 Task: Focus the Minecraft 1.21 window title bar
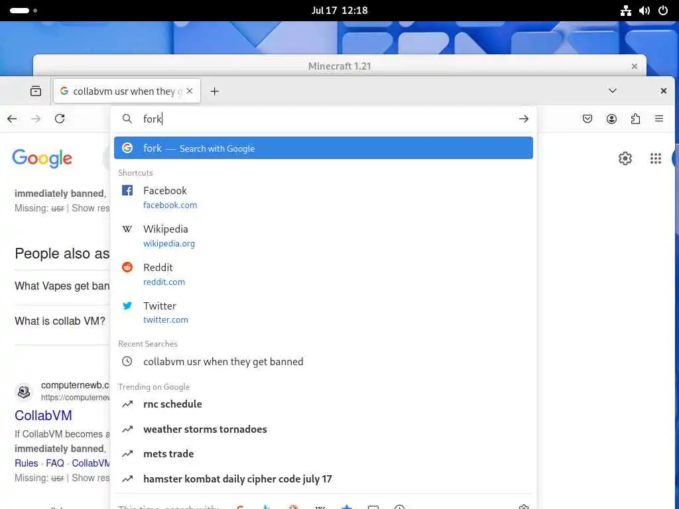(x=339, y=66)
